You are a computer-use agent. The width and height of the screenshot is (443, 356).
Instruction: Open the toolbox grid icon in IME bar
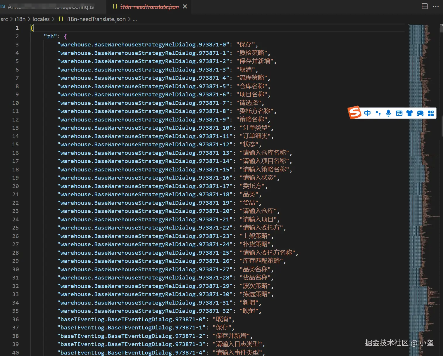coord(431,113)
